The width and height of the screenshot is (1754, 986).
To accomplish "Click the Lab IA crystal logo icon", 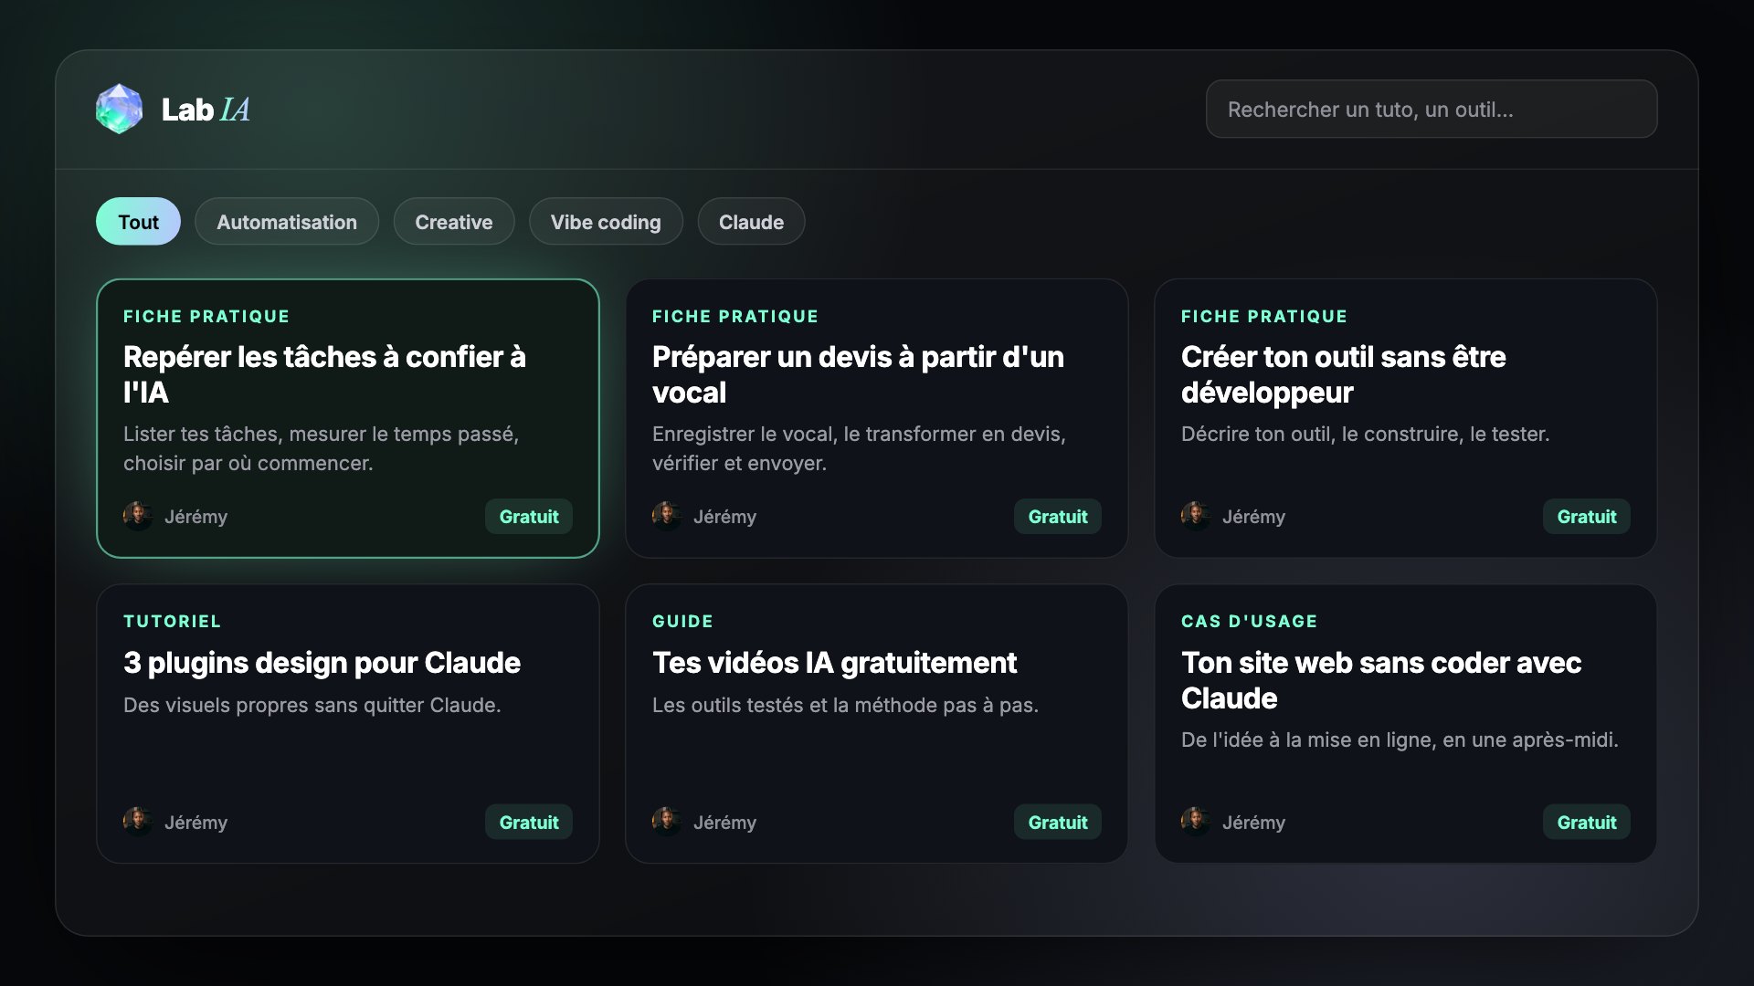I will [x=119, y=109].
